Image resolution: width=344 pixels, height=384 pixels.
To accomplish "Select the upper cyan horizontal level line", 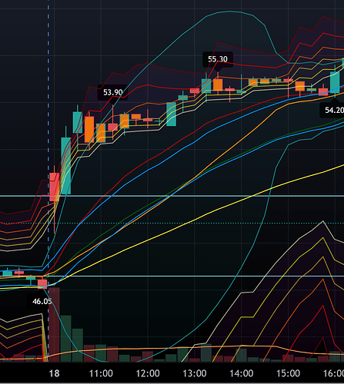I will [172, 196].
